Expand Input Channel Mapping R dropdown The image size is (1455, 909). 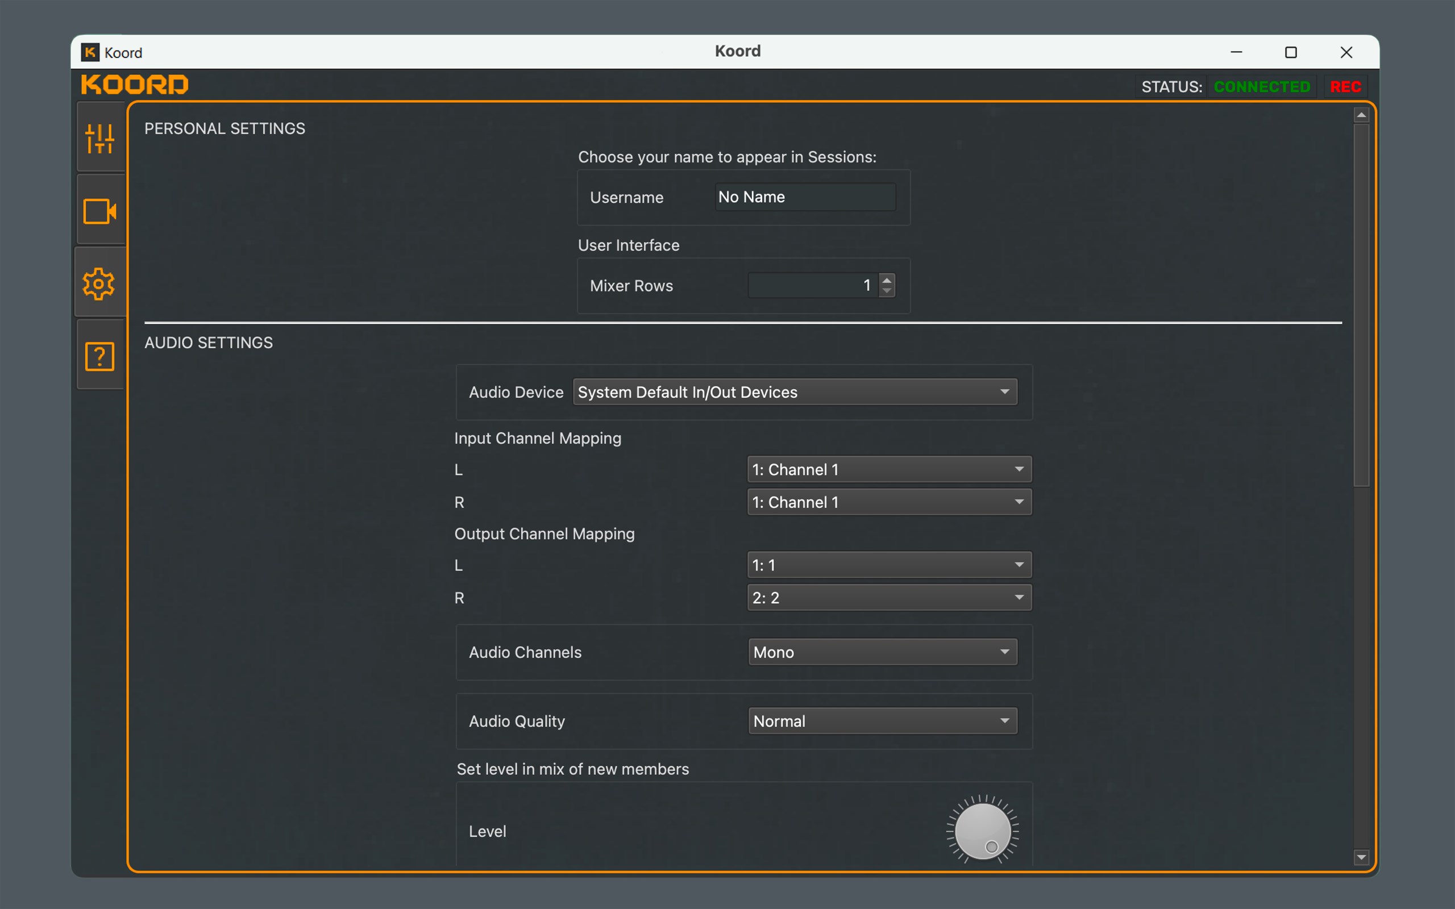pos(889,502)
